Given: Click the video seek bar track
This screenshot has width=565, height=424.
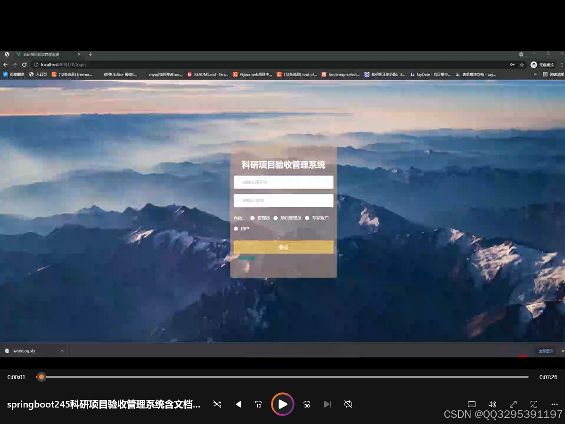Looking at the screenshot, I should (x=283, y=377).
